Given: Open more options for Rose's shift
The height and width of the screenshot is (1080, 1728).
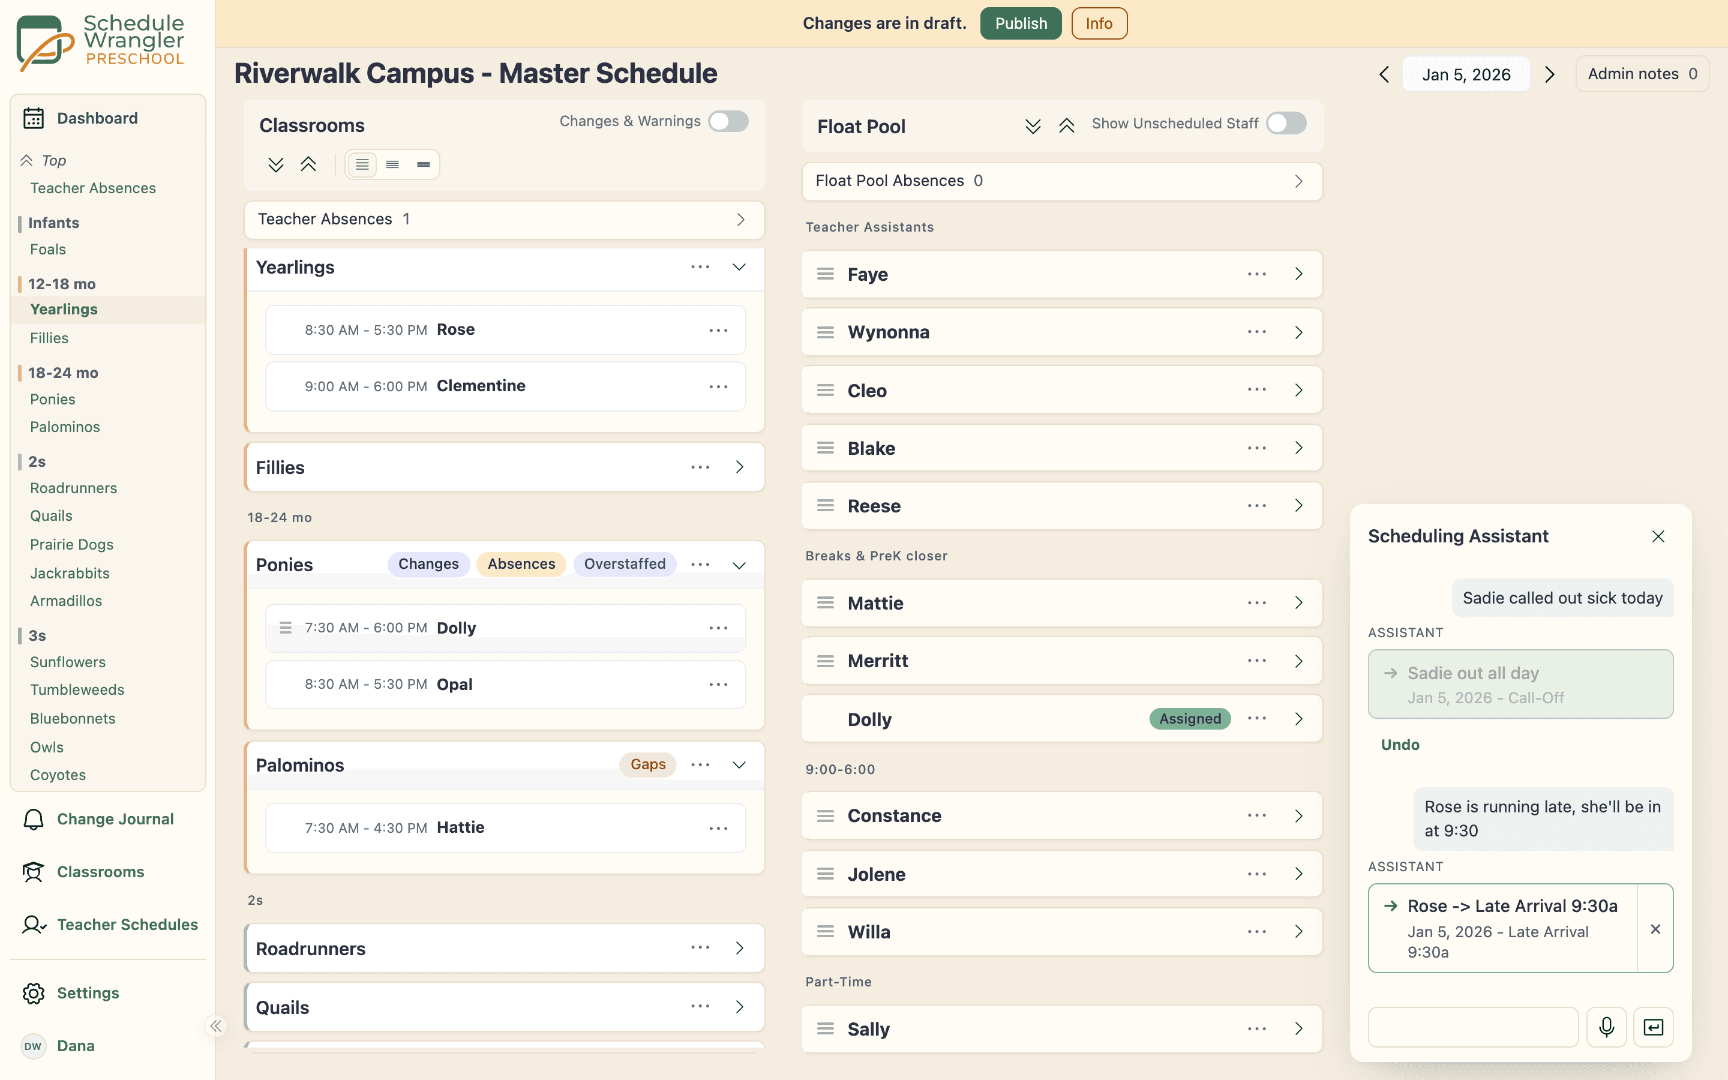Looking at the screenshot, I should [x=718, y=330].
